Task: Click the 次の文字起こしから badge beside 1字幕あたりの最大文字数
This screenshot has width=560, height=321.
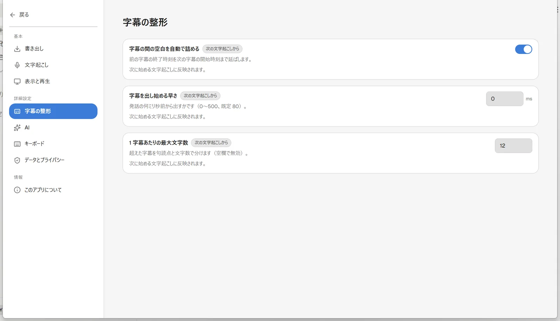Action: click(211, 143)
